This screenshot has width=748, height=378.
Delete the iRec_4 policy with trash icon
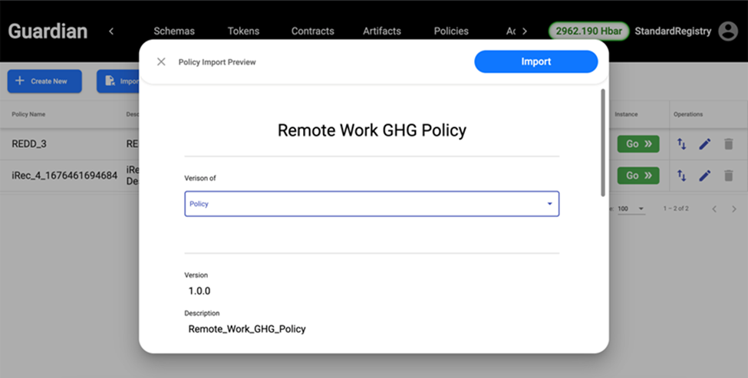tap(729, 176)
